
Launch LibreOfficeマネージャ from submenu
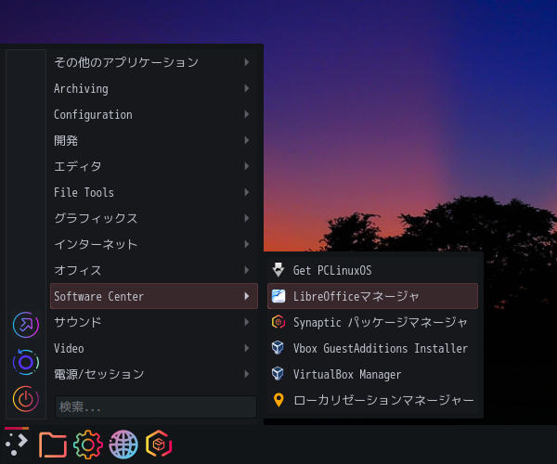click(372, 296)
